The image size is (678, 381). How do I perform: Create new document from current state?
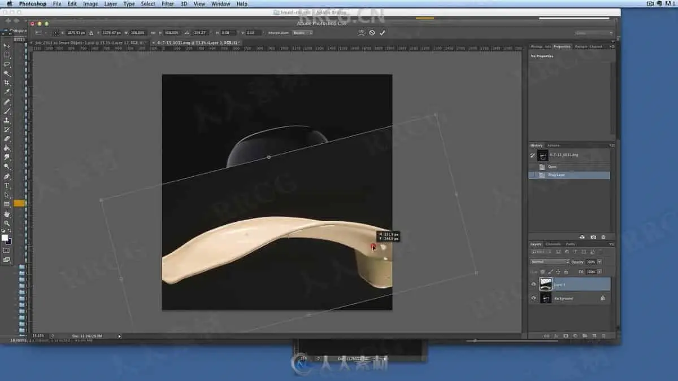(x=582, y=237)
